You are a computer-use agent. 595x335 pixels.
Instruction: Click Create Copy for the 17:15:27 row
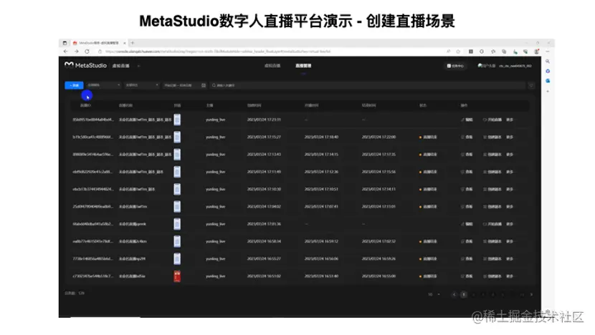point(492,137)
